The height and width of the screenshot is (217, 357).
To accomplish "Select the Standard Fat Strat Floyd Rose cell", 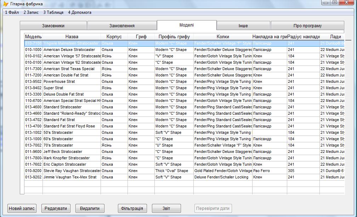I will pos(72,126).
